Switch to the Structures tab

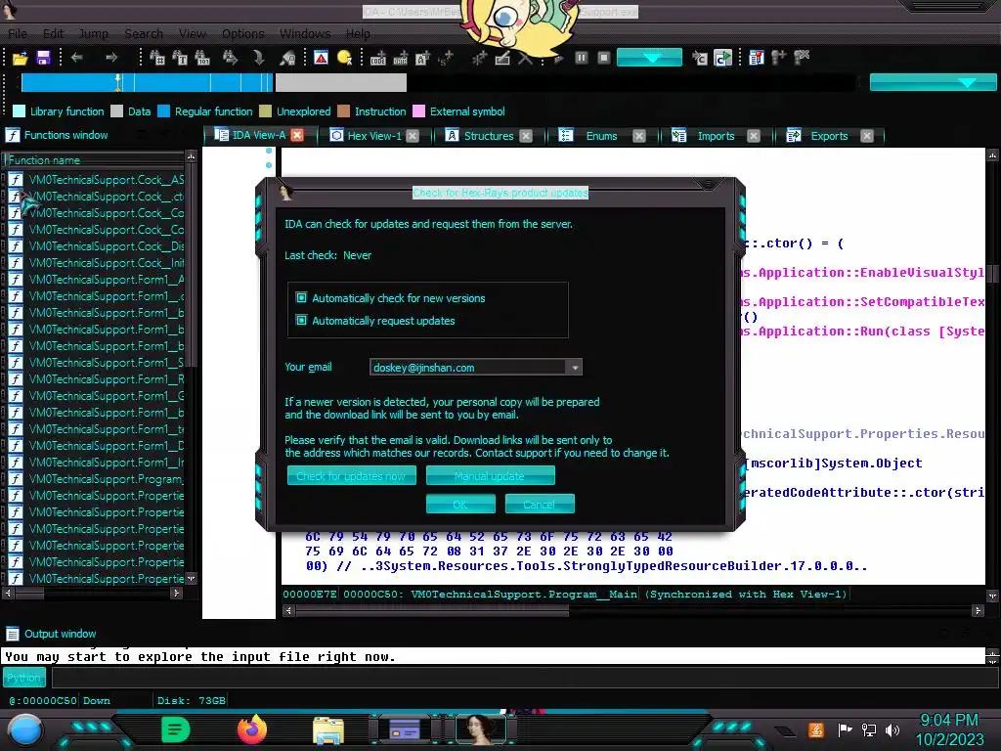coord(489,135)
